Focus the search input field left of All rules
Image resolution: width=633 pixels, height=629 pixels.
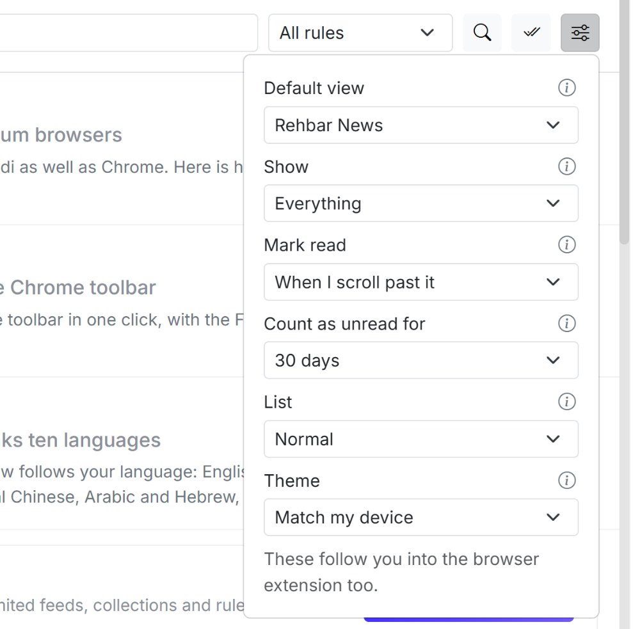pyautogui.click(x=129, y=33)
